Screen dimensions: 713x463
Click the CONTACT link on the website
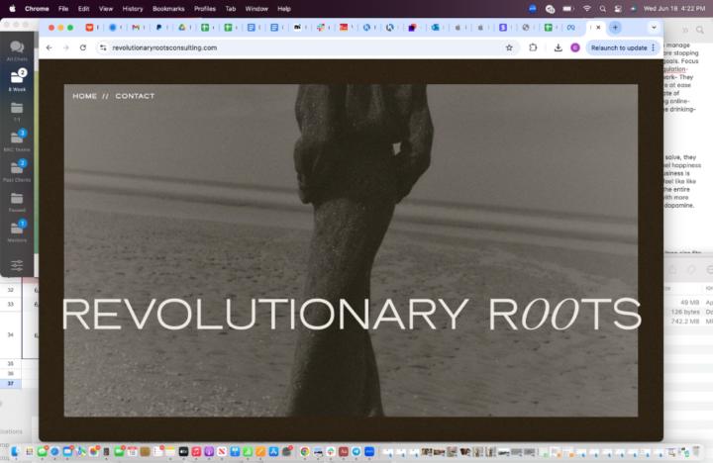pyautogui.click(x=135, y=96)
